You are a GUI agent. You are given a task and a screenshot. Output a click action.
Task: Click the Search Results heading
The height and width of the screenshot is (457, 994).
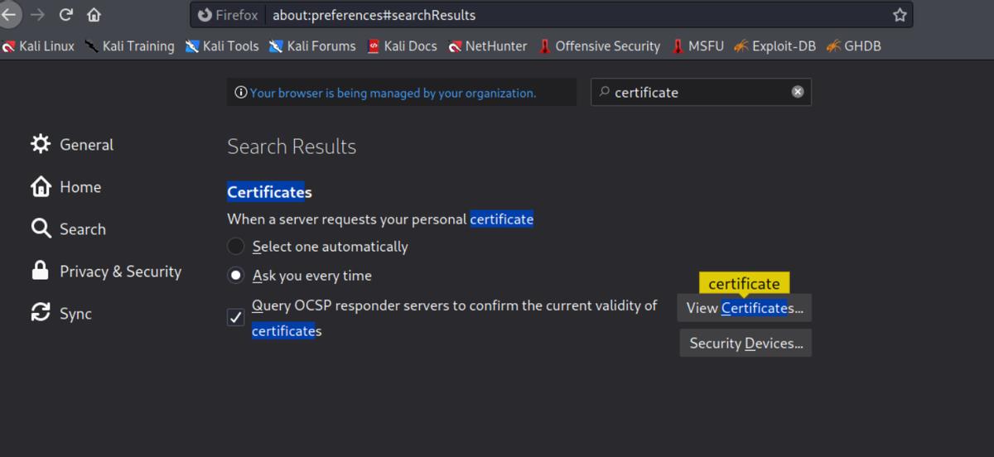pyautogui.click(x=292, y=147)
